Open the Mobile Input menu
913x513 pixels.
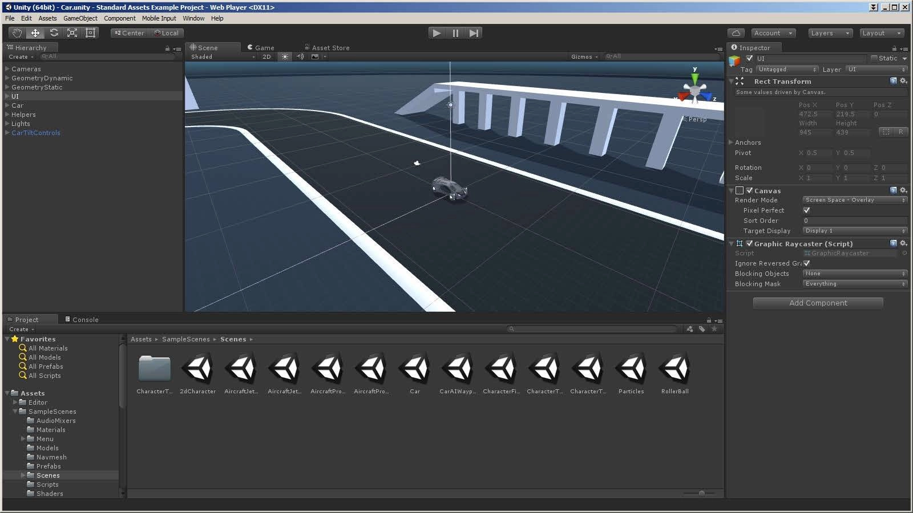coord(159,18)
